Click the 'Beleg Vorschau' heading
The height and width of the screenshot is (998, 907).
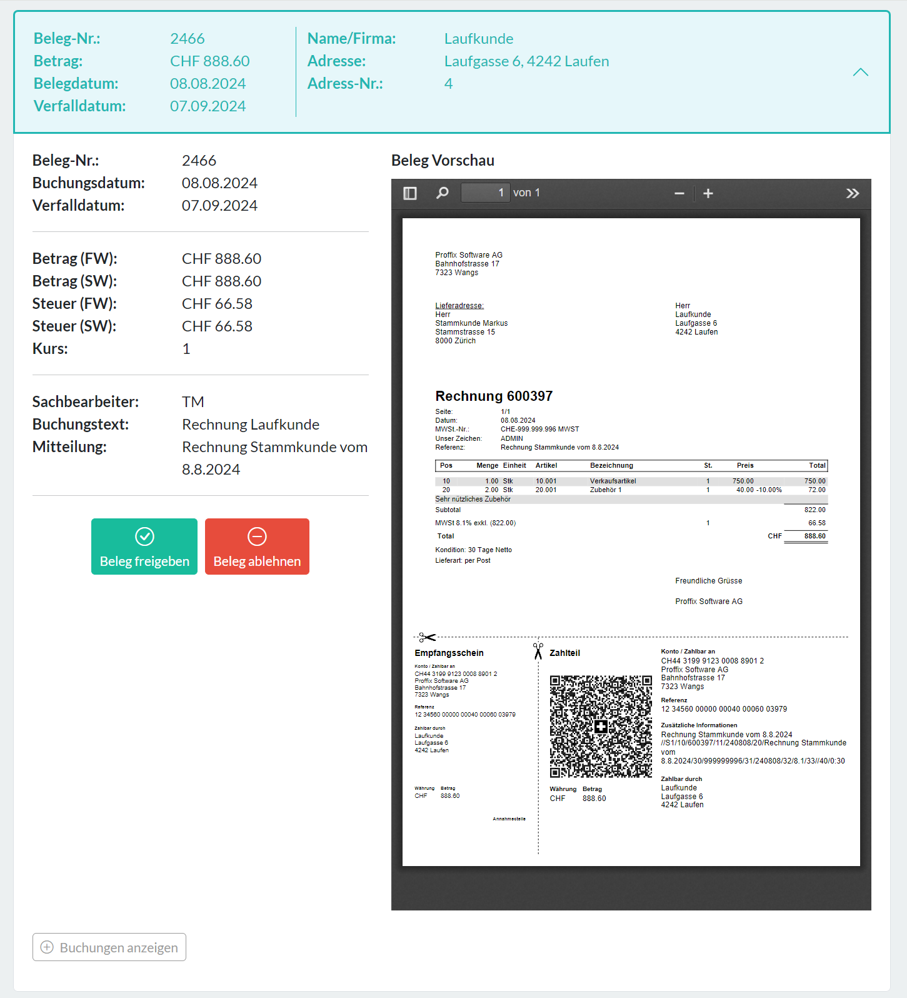[x=443, y=161]
